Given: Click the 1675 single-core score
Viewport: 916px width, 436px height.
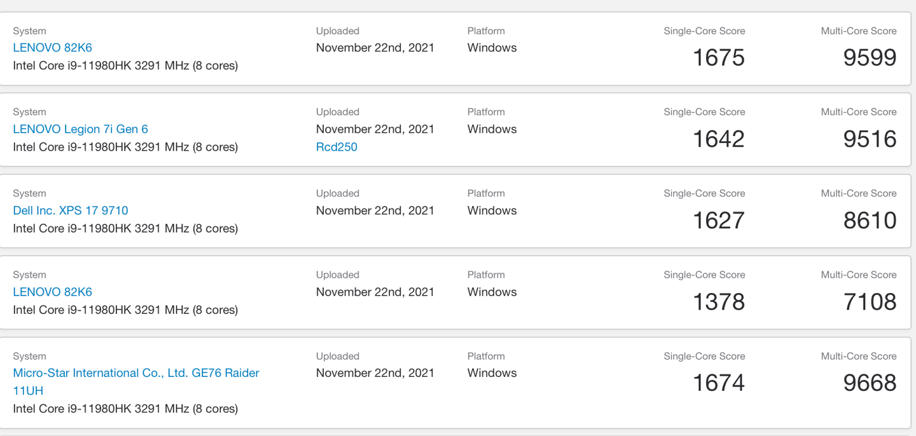Looking at the screenshot, I should (x=719, y=58).
